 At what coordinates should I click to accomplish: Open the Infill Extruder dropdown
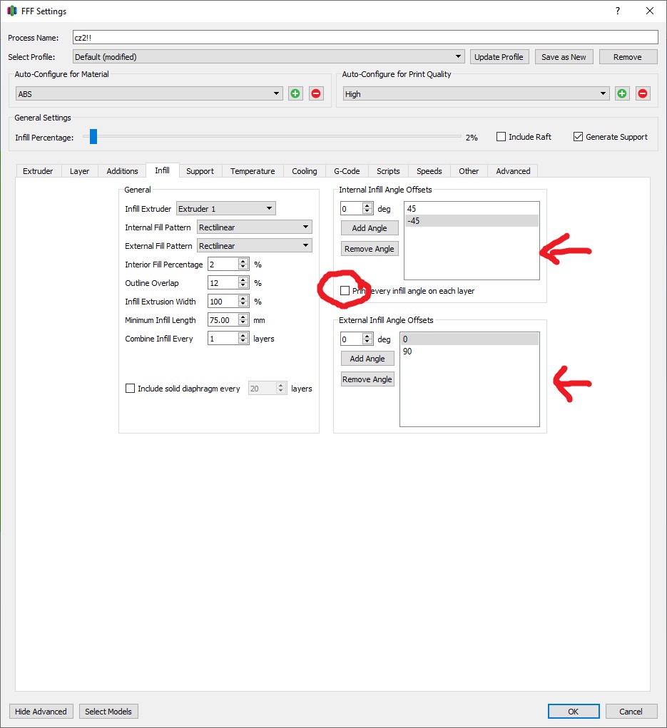pos(225,208)
